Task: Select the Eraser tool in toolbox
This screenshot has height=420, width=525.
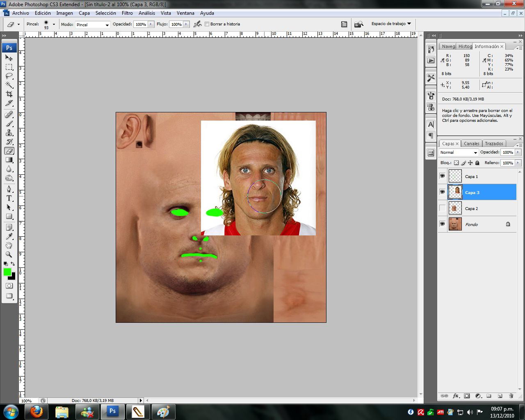Action: pyautogui.click(x=9, y=151)
